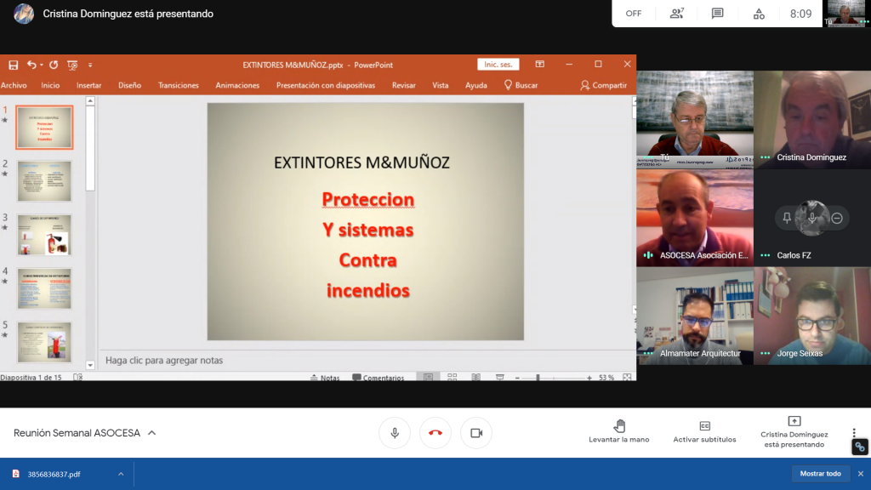This screenshot has height=490, width=871.
Task: Click slide panel scroll up arrow
Action: click(x=90, y=101)
